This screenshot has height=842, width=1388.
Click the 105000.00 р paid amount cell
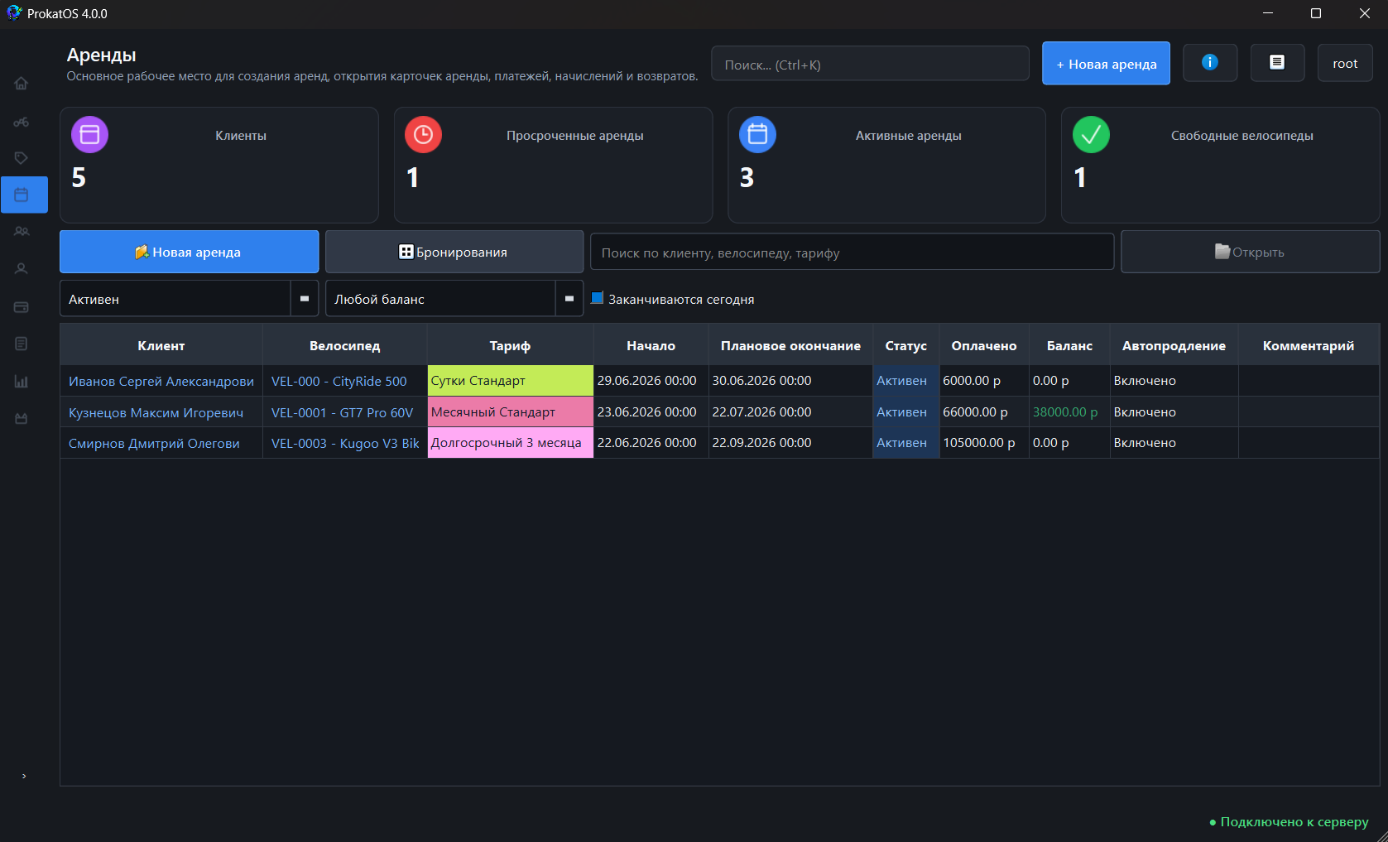point(984,443)
